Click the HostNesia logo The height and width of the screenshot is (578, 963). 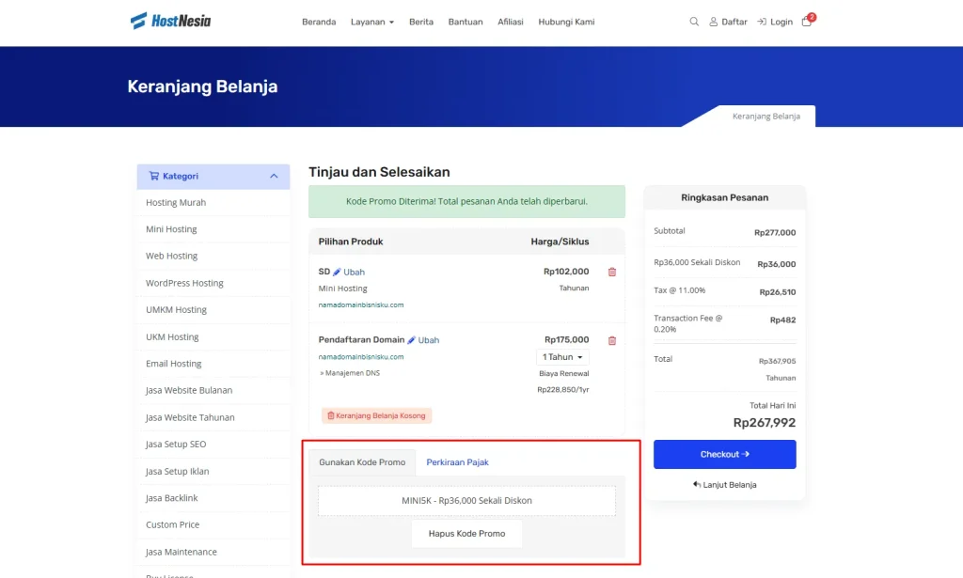click(x=170, y=21)
